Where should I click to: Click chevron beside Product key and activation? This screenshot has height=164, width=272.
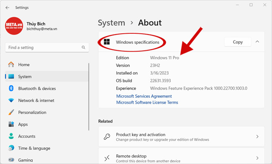click(257, 137)
